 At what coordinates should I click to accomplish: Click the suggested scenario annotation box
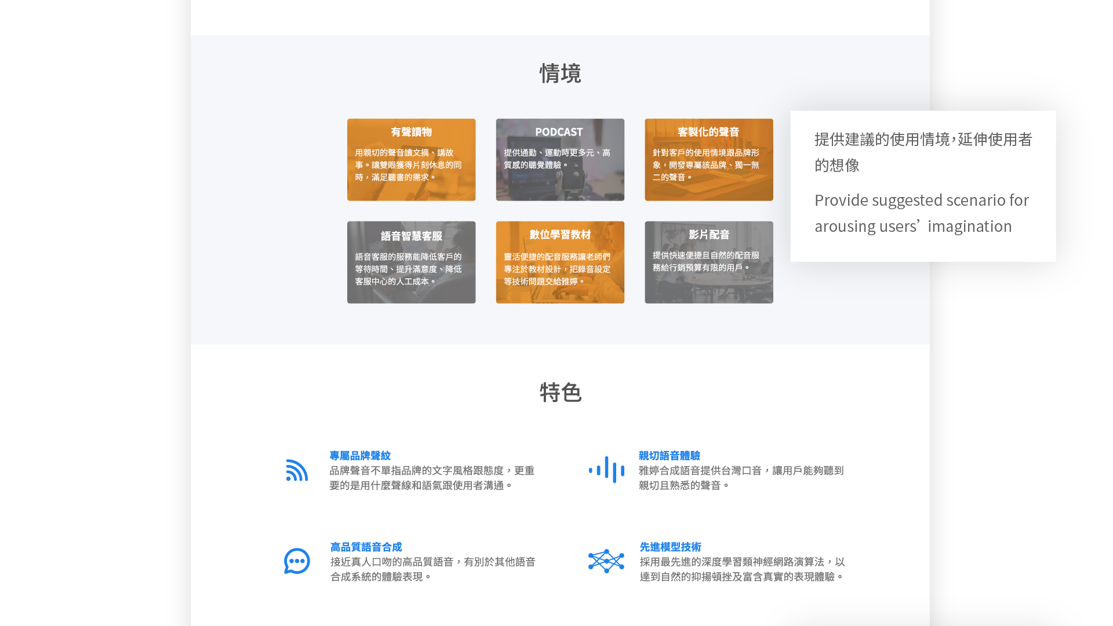(923, 185)
